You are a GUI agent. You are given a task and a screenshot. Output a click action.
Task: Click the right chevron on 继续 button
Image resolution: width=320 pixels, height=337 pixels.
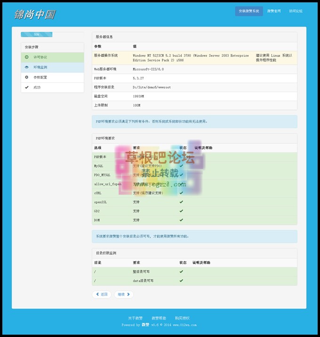coord(128,294)
